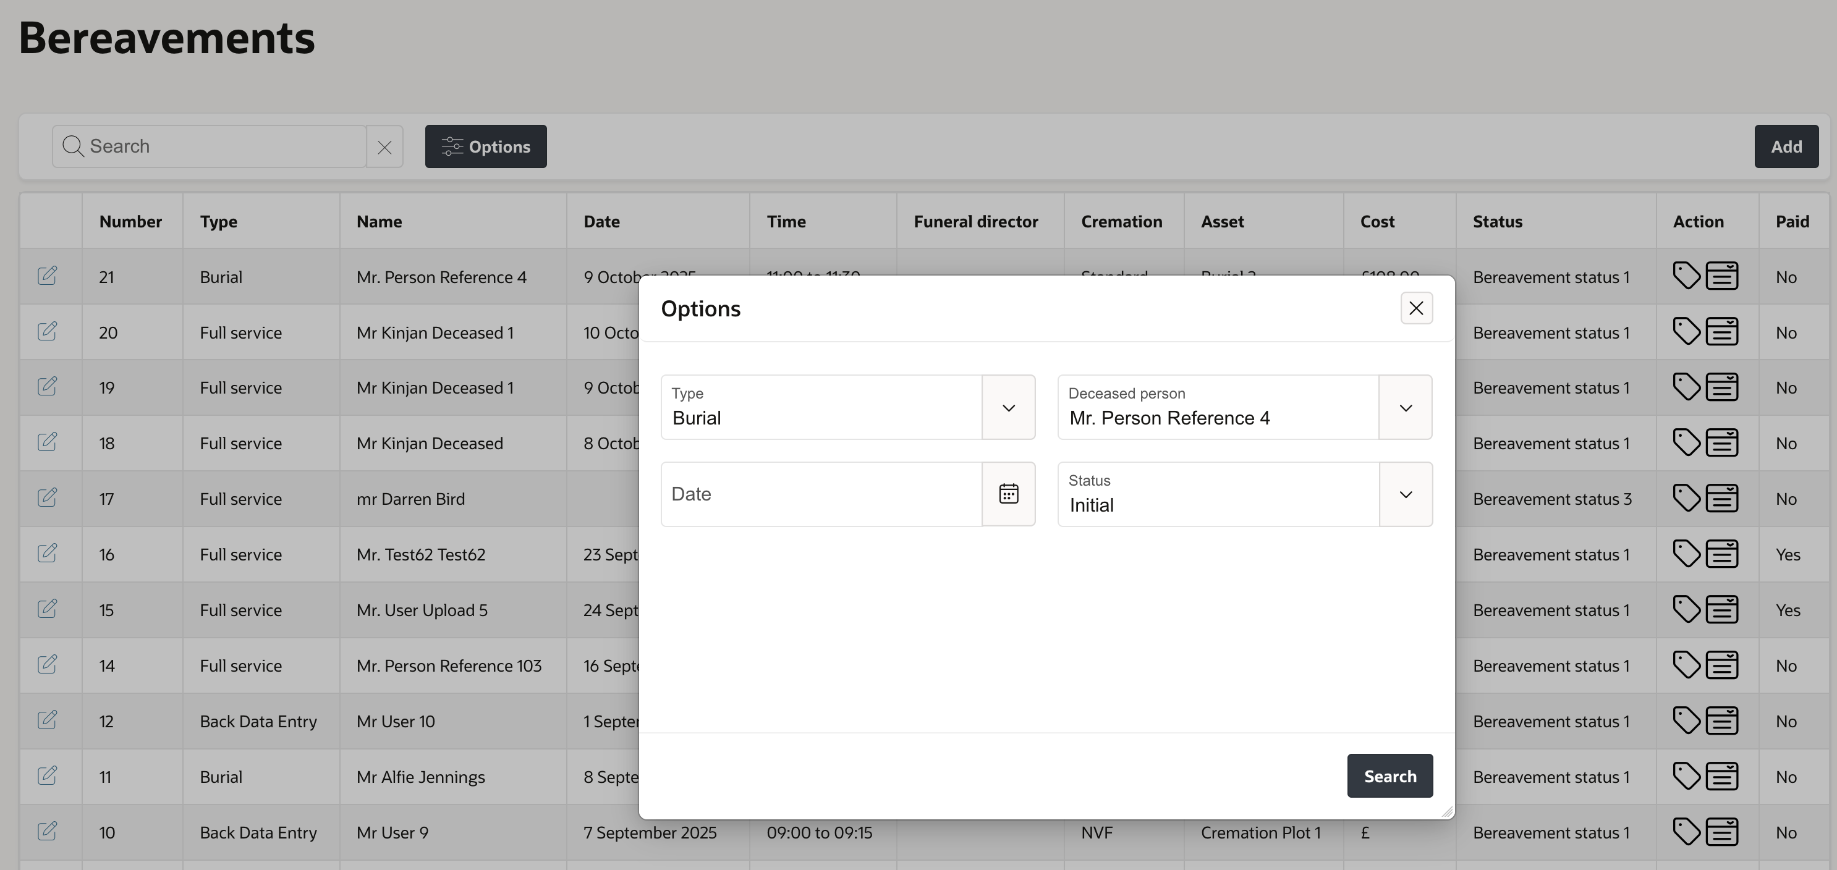1837x870 pixels.
Task: Click Search button in Options dialog
Action: (x=1390, y=776)
